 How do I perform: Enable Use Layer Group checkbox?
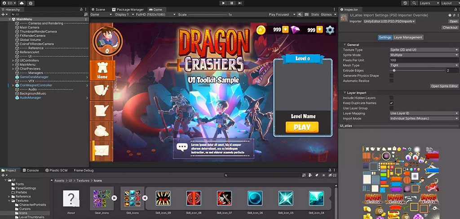391,108
